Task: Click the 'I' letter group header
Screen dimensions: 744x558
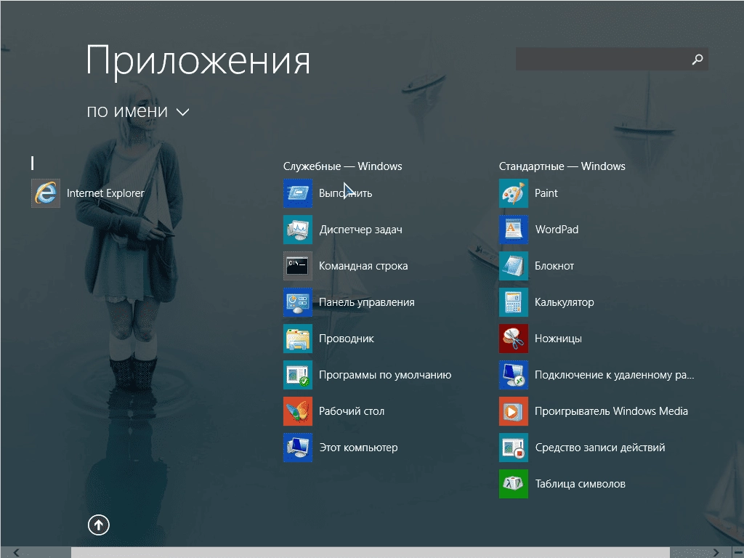Action: (32, 163)
